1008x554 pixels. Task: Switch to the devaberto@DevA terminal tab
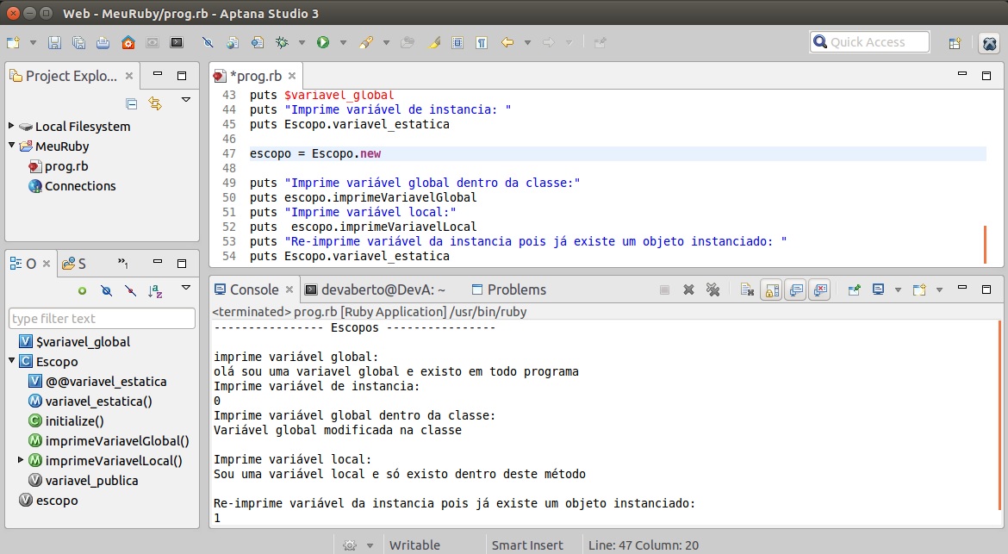pyautogui.click(x=383, y=289)
